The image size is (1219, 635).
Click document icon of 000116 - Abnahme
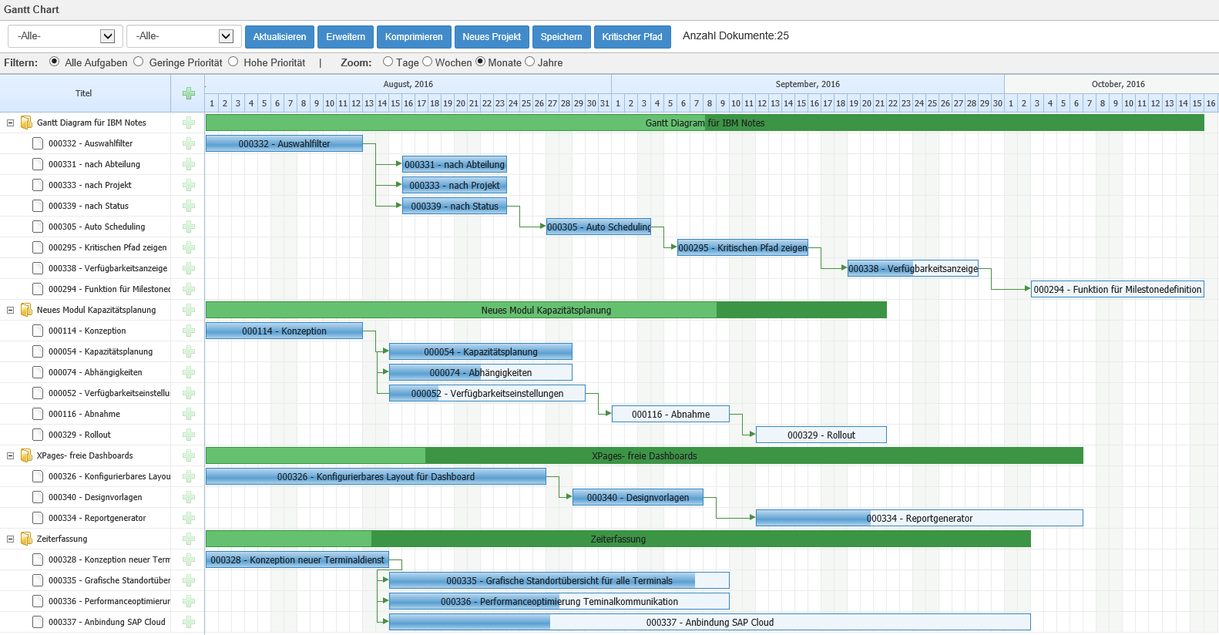click(38, 414)
